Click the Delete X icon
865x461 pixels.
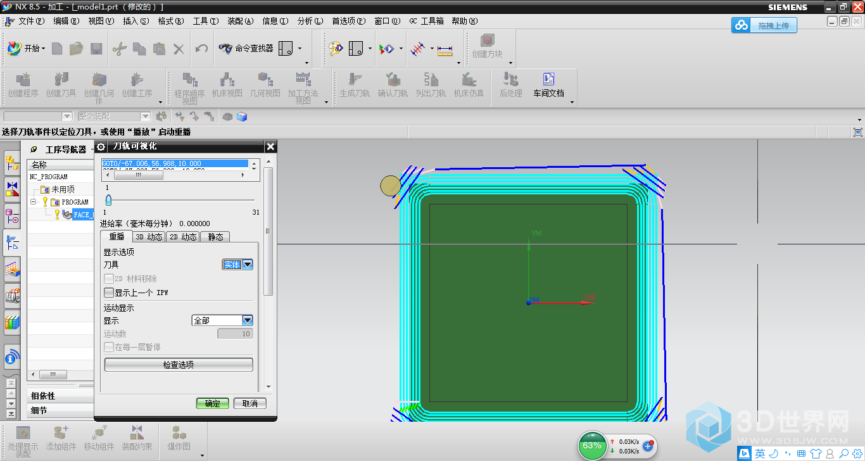click(x=179, y=48)
